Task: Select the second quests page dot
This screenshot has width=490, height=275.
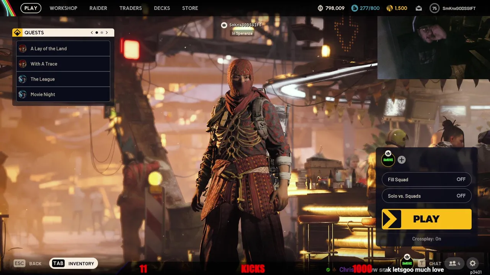Action: click(101, 32)
